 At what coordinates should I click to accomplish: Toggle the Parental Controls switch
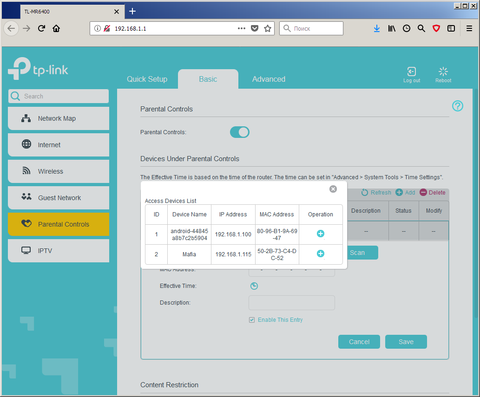240,132
